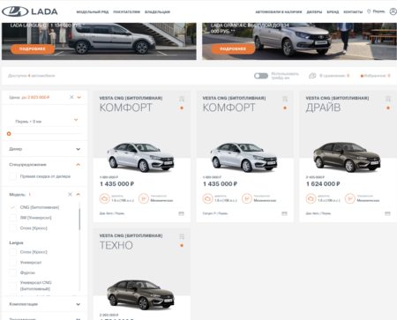This screenshot has width=397, height=320.
Task: Add the Техно card to comparison
Action: (182, 236)
